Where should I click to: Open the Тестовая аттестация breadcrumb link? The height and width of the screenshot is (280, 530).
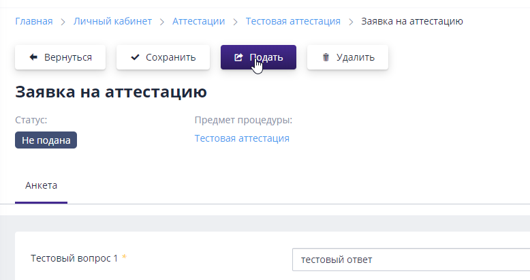tap(293, 21)
